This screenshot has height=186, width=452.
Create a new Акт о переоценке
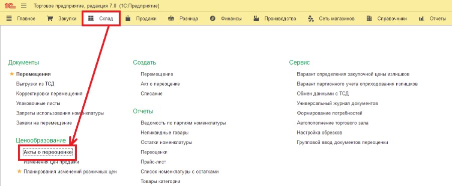160,84
